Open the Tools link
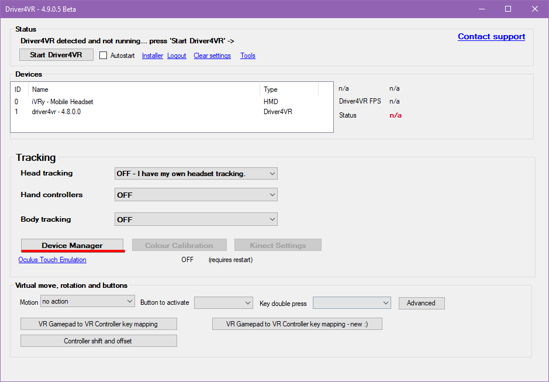Image resolution: width=549 pixels, height=382 pixels. pyautogui.click(x=247, y=56)
